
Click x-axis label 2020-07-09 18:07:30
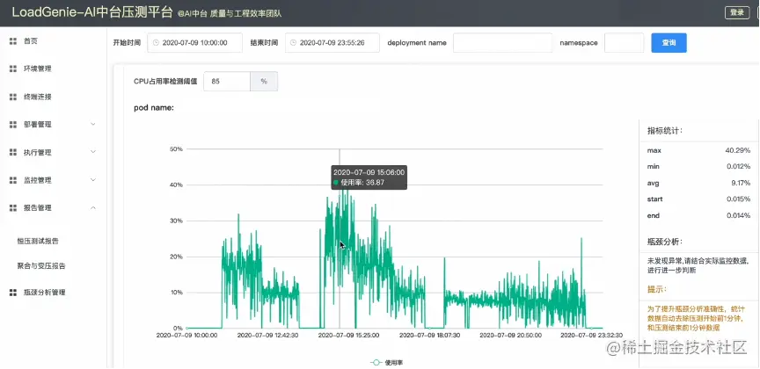(x=429, y=335)
